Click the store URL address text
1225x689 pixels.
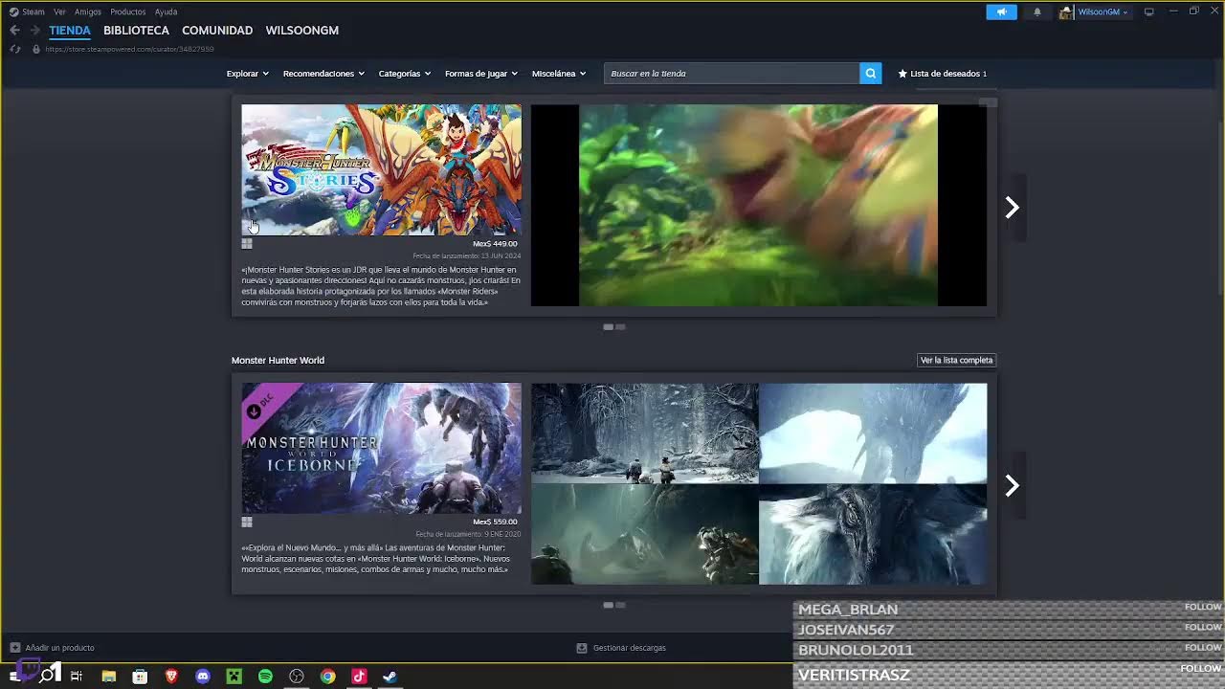click(x=129, y=49)
